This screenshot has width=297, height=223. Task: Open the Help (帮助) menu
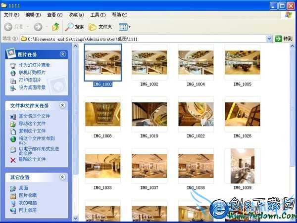click(x=119, y=15)
